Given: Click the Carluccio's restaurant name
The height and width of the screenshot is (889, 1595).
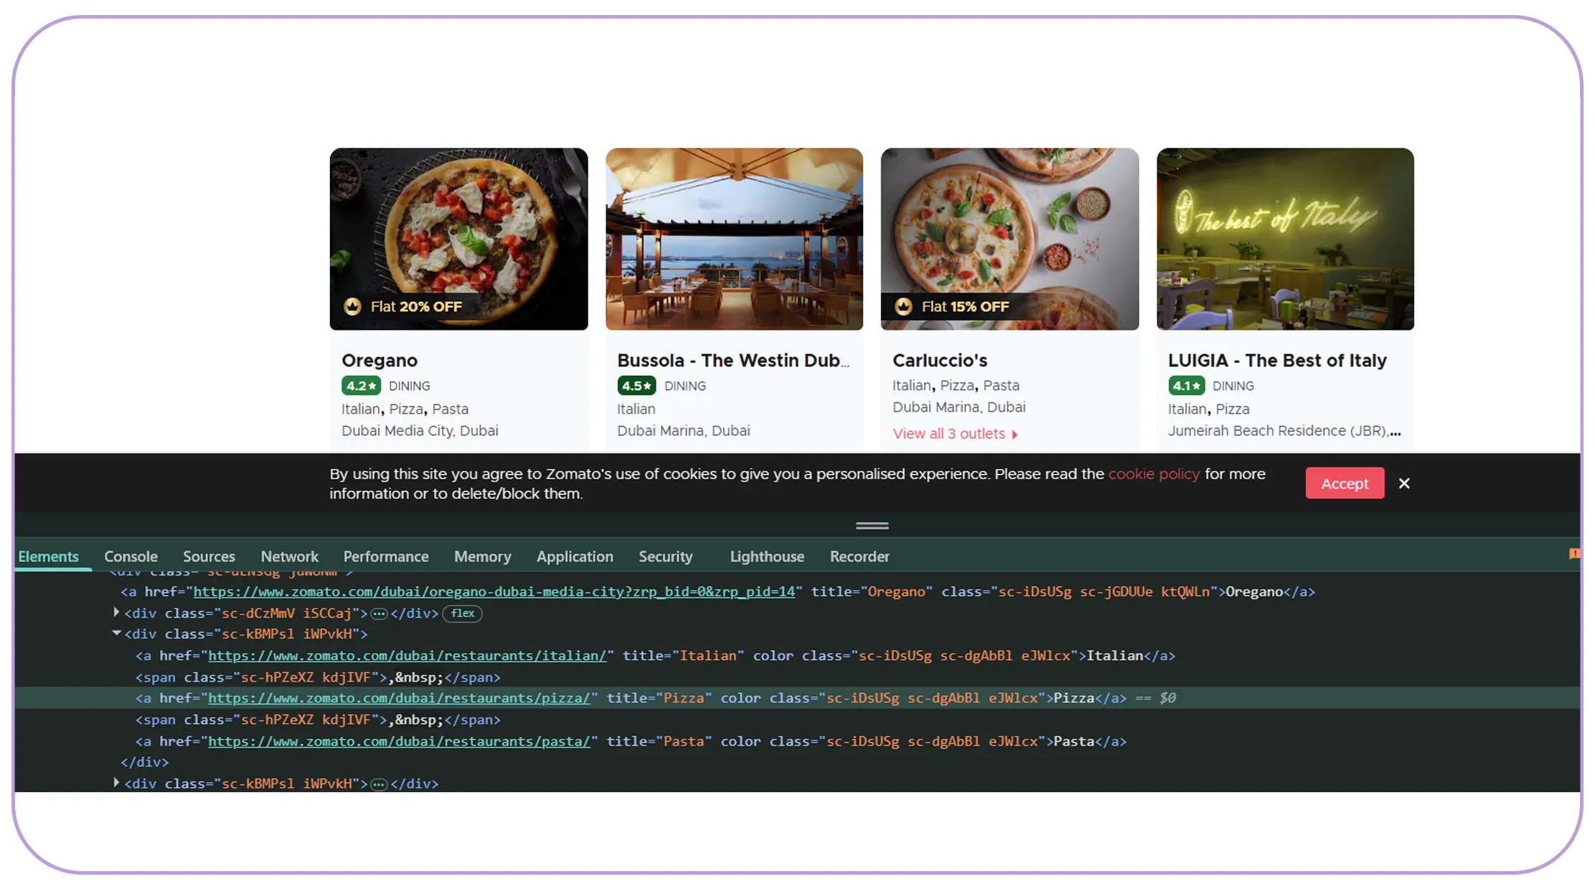Looking at the screenshot, I should click(x=940, y=361).
